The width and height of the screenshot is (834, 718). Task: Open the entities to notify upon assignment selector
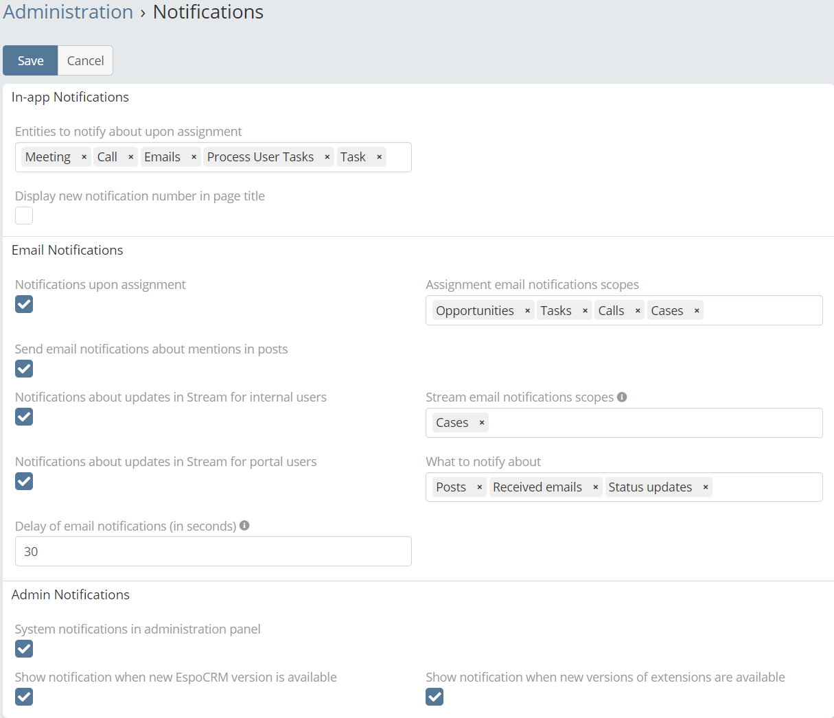coord(398,157)
